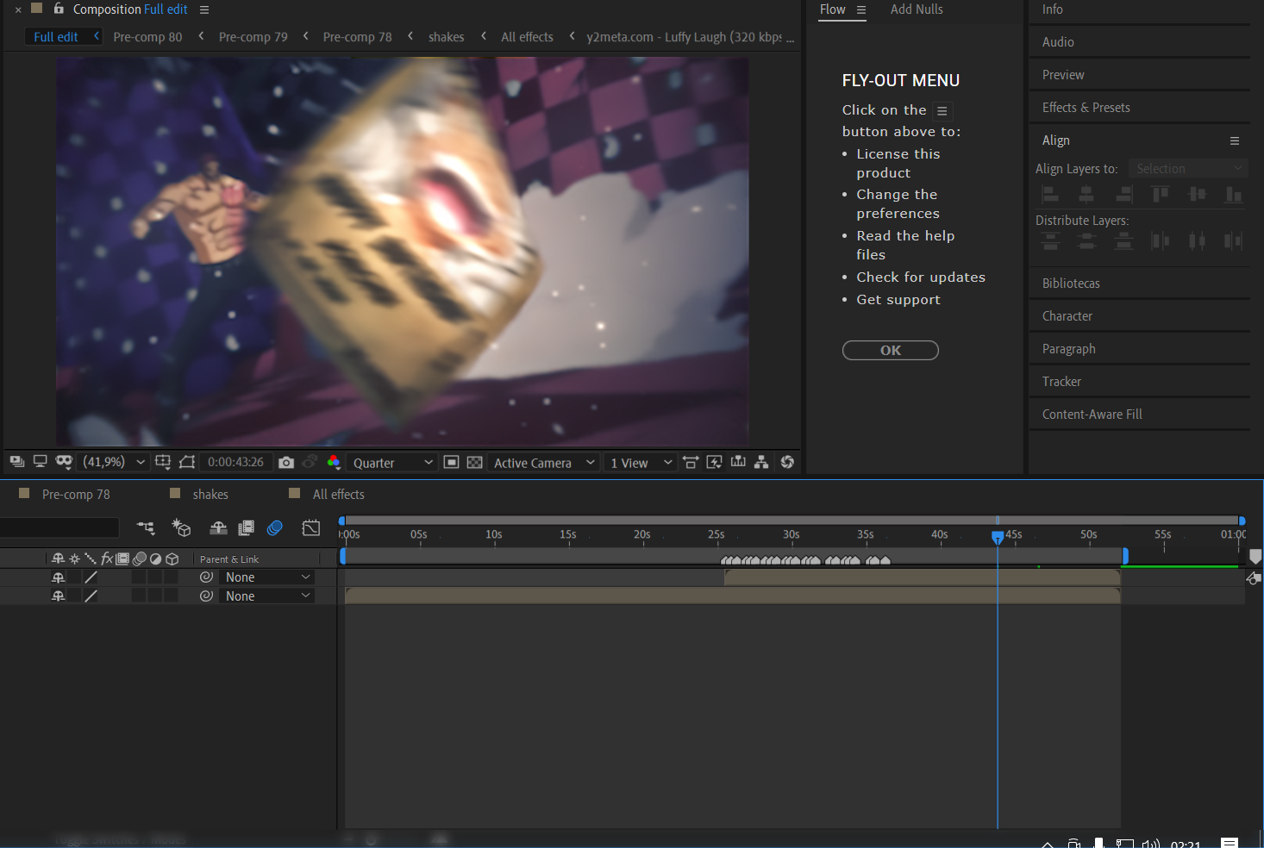
Task: Take a snapshot with the camera icon
Action: coord(286,463)
